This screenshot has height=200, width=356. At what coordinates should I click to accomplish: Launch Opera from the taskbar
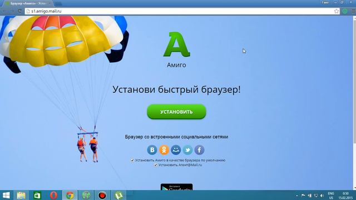coord(53,195)
